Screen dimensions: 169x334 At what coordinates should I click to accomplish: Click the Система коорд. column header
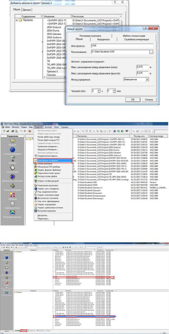click(158, 136)
